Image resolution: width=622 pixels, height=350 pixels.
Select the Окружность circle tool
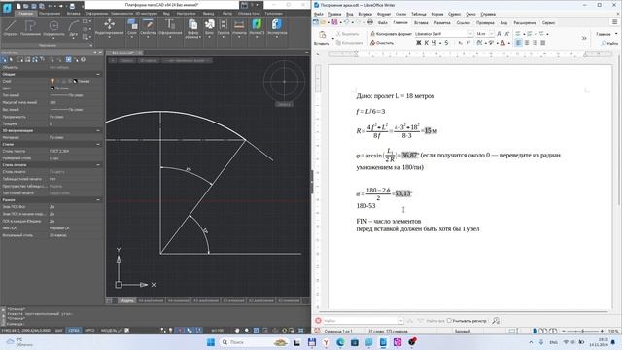[53, 28]
